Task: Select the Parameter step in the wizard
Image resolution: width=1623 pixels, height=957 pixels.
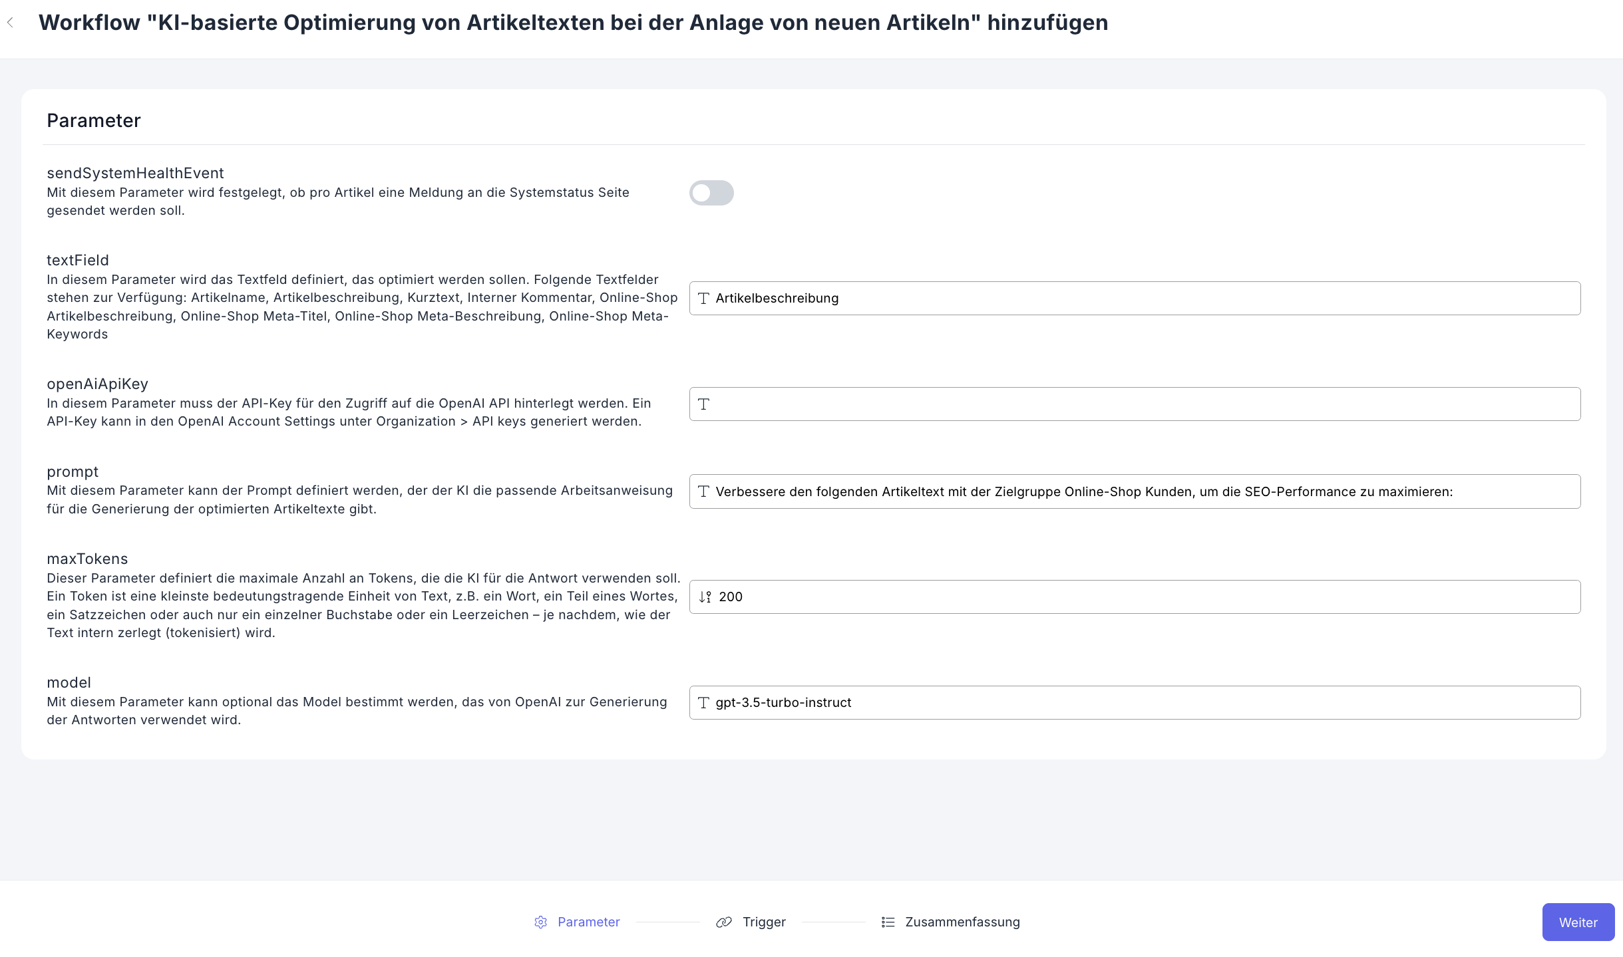Action: point(589,922)
